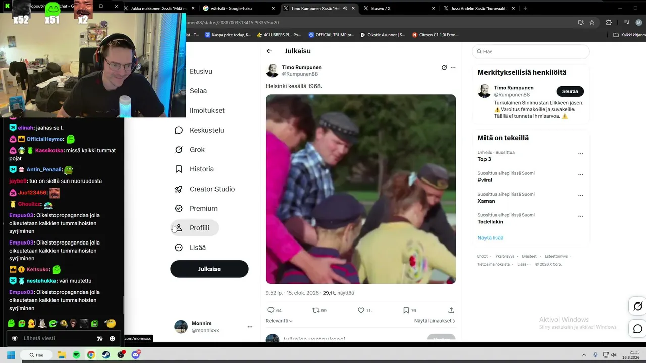This screenshot has width=646, height=363.
Task: Open Chrome media controls icon
Action: (626, 22)
